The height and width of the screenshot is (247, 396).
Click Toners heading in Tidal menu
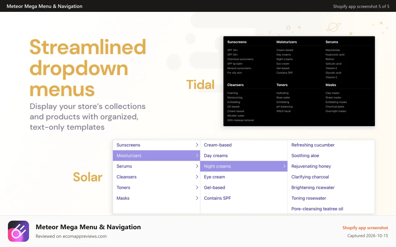282,85
